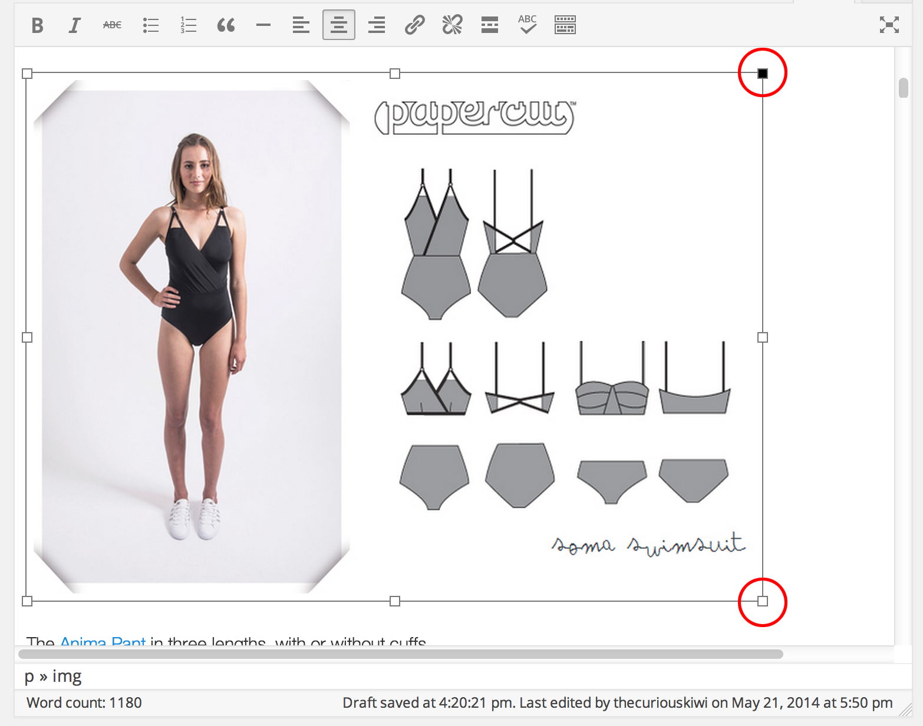923x726 pixels.
Task: Apply italic formatting
Action: (x=74, y=25)
